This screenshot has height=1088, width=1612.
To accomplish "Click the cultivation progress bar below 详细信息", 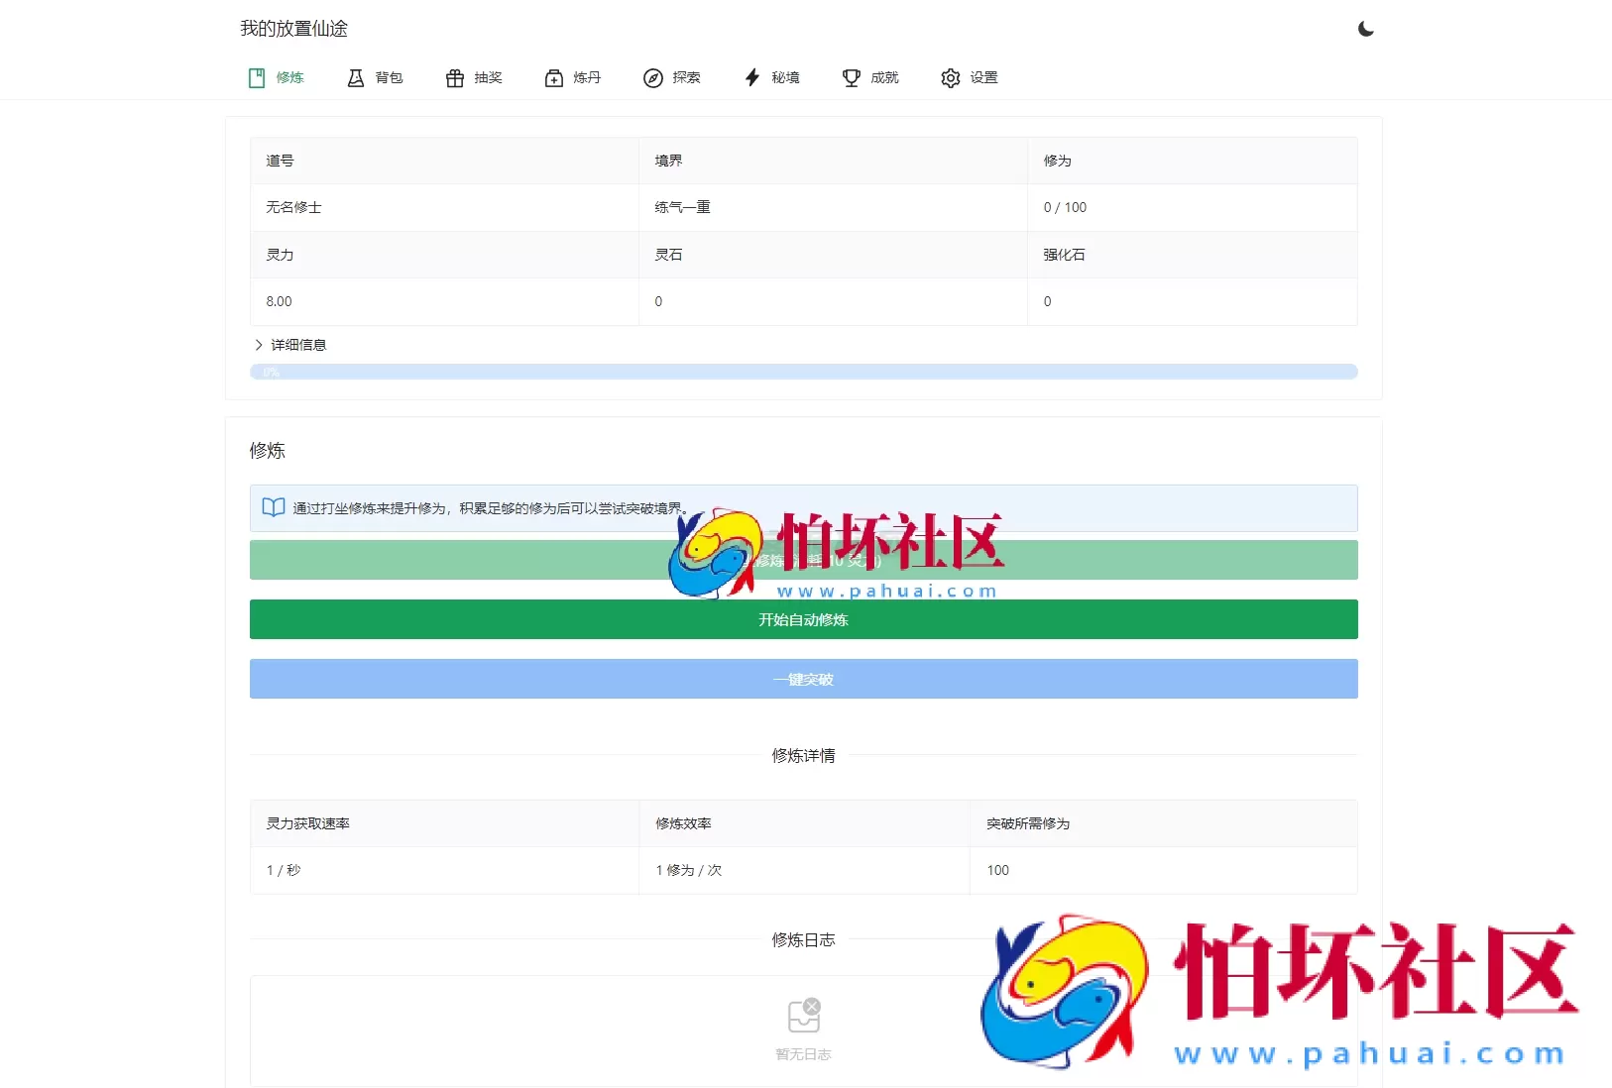I will [x=803, y=372].
